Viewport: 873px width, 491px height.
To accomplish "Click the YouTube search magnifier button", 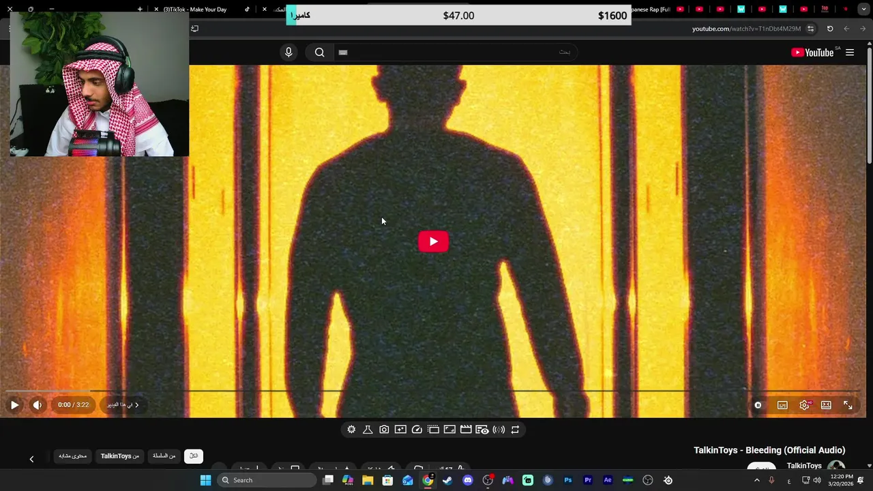I will coord(319,53).
